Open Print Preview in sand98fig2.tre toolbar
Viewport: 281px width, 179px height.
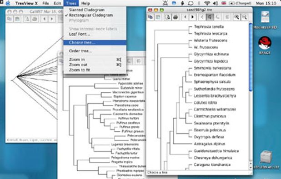pyautogui.click(x=168, y=17)
